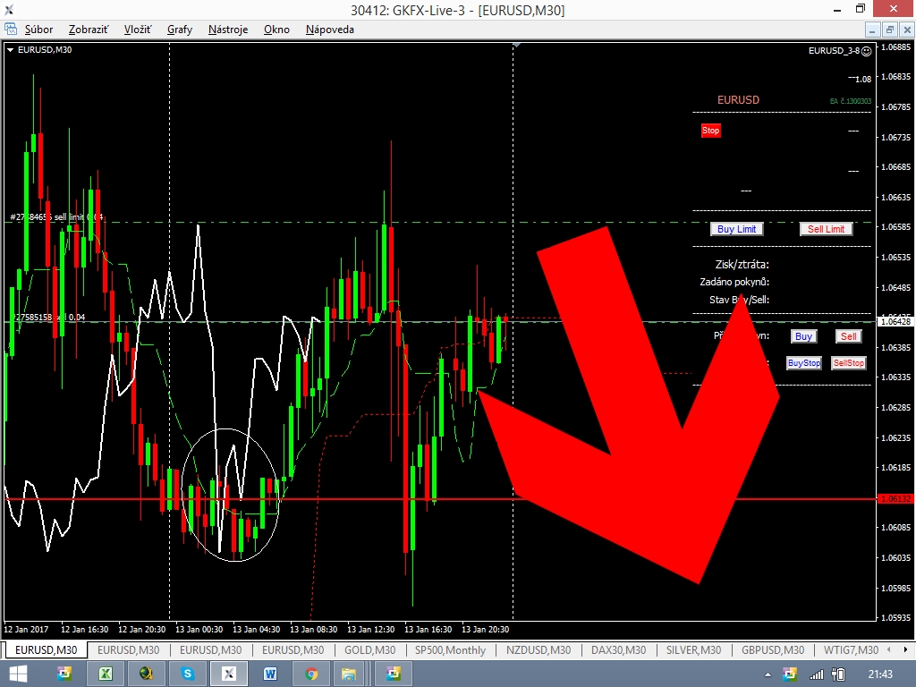Click the taskbar app icon right of File Explorer
916x687 pixels.
click(394, 674)
